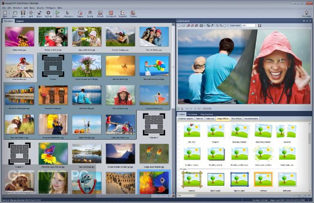Screen dimensions: 314x203
Task: Select the colorful parrot thumbnail
Action: click(154, 183)
